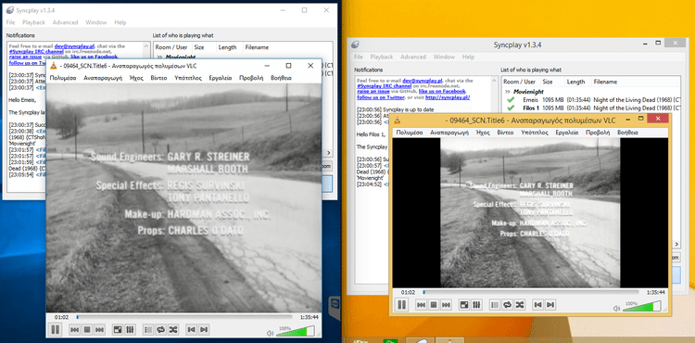This screenshot has width=695, height=343.
Task: Toggle fullscreen in the right VLC window
Action: coord(464,304)
